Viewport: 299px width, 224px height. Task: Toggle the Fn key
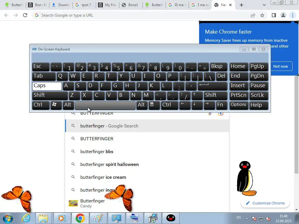coord(222,105)
